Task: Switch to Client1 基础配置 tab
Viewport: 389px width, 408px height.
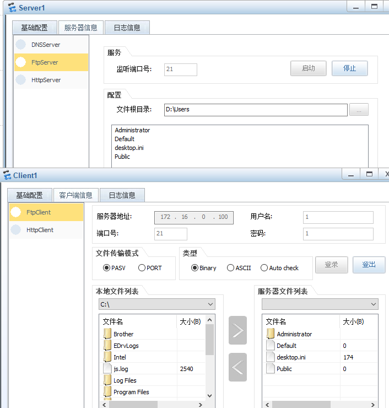Action: click(30, 195)
